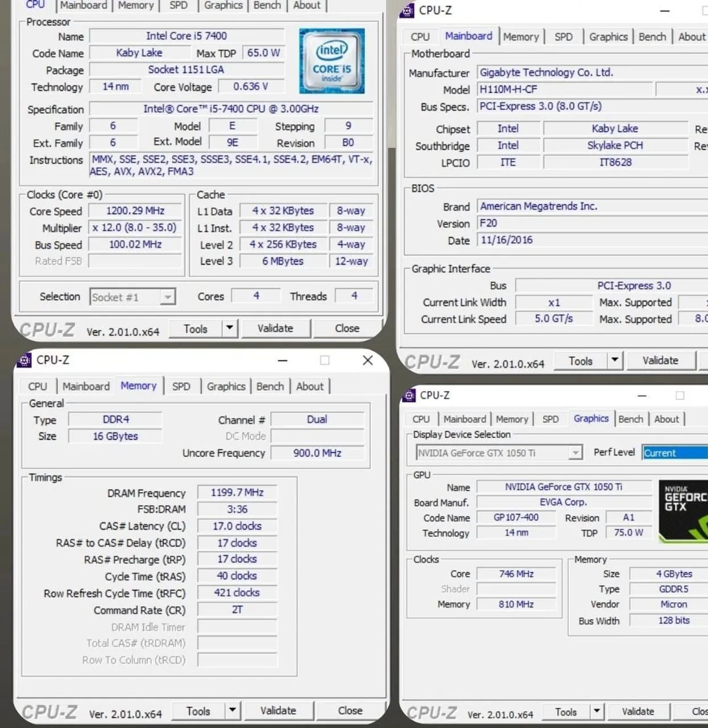Open the Tools dropdown arrow in Graphics window
The width and height of the screenshot is (708, 728).
597,712
